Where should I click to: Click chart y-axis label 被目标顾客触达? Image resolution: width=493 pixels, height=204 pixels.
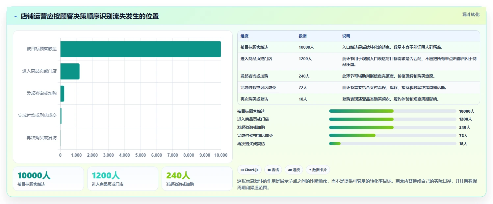click(41, 49)
